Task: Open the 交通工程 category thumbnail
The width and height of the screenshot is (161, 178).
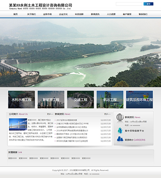Action: (80, 100)
